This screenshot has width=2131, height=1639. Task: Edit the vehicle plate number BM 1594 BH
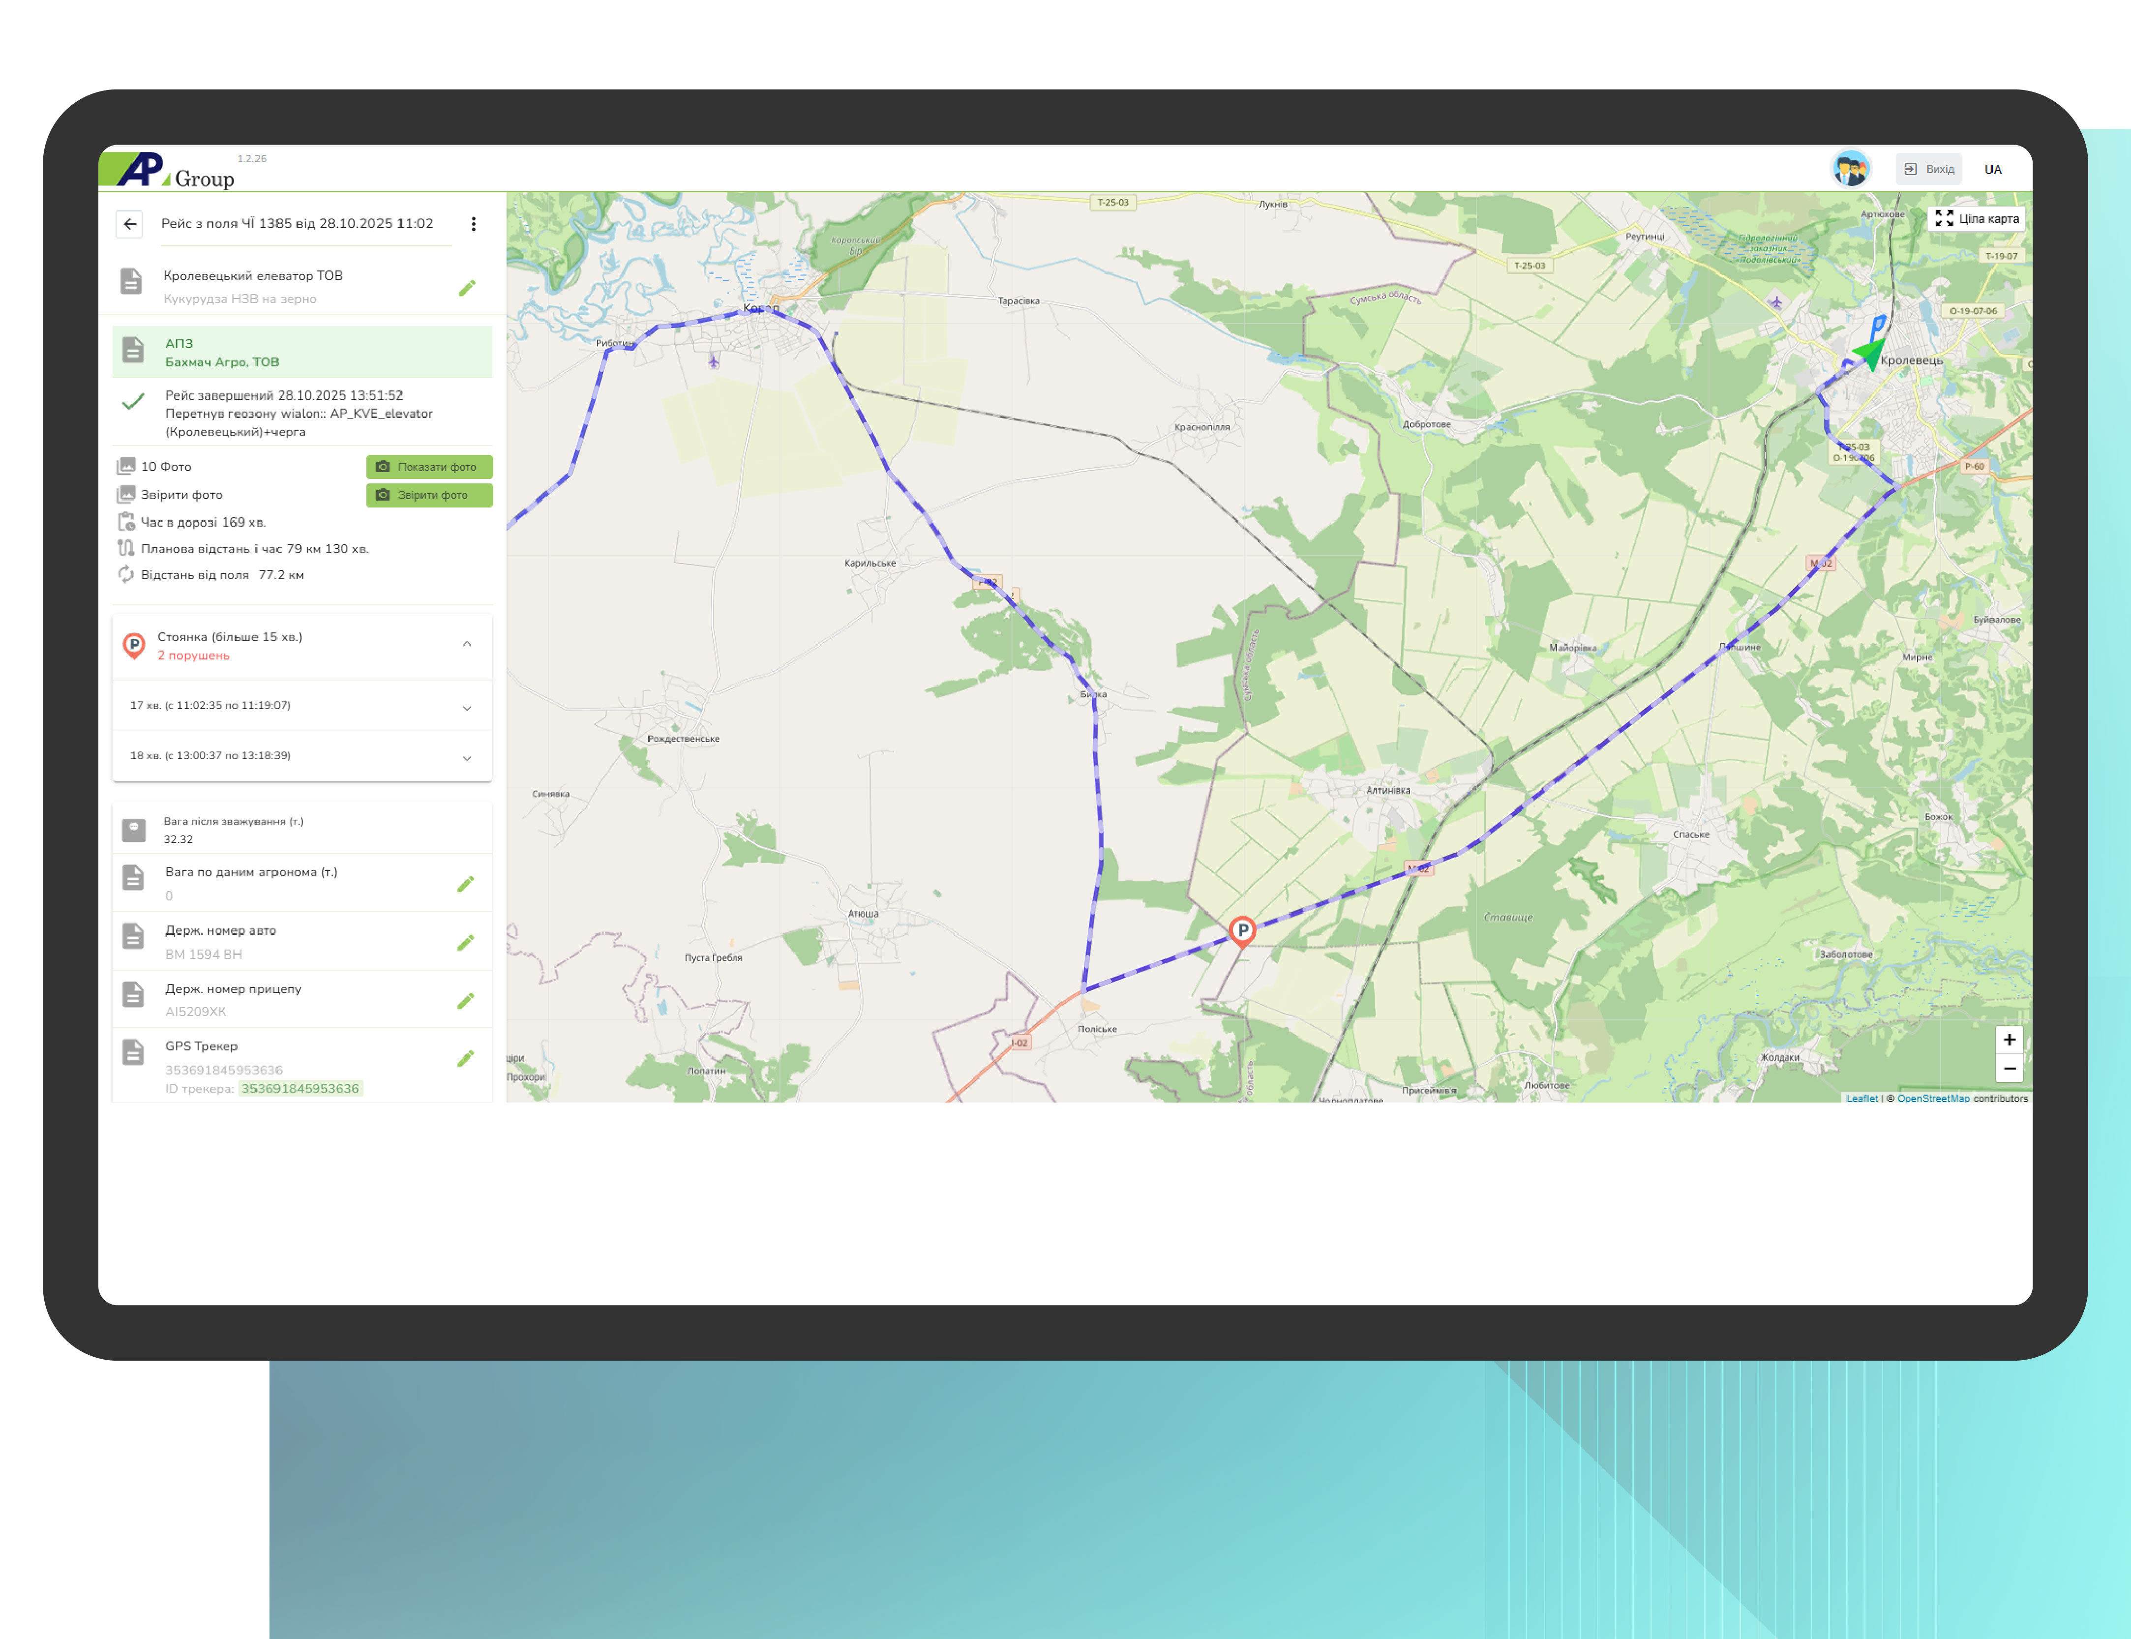pyautogui.click(x=466, y=942)
